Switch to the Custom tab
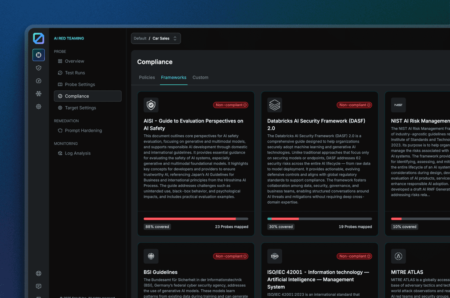The height and width of the screenshot is (298, 450). coord(200,77)
